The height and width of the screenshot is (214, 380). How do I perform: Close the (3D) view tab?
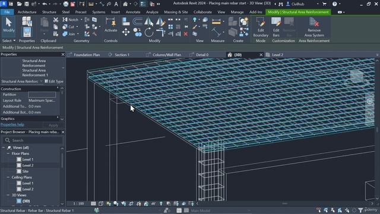[x=261, y=55]
